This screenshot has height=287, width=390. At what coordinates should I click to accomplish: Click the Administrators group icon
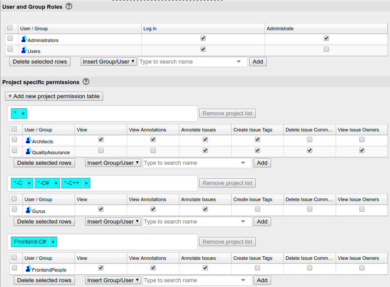tap(24, 39)
